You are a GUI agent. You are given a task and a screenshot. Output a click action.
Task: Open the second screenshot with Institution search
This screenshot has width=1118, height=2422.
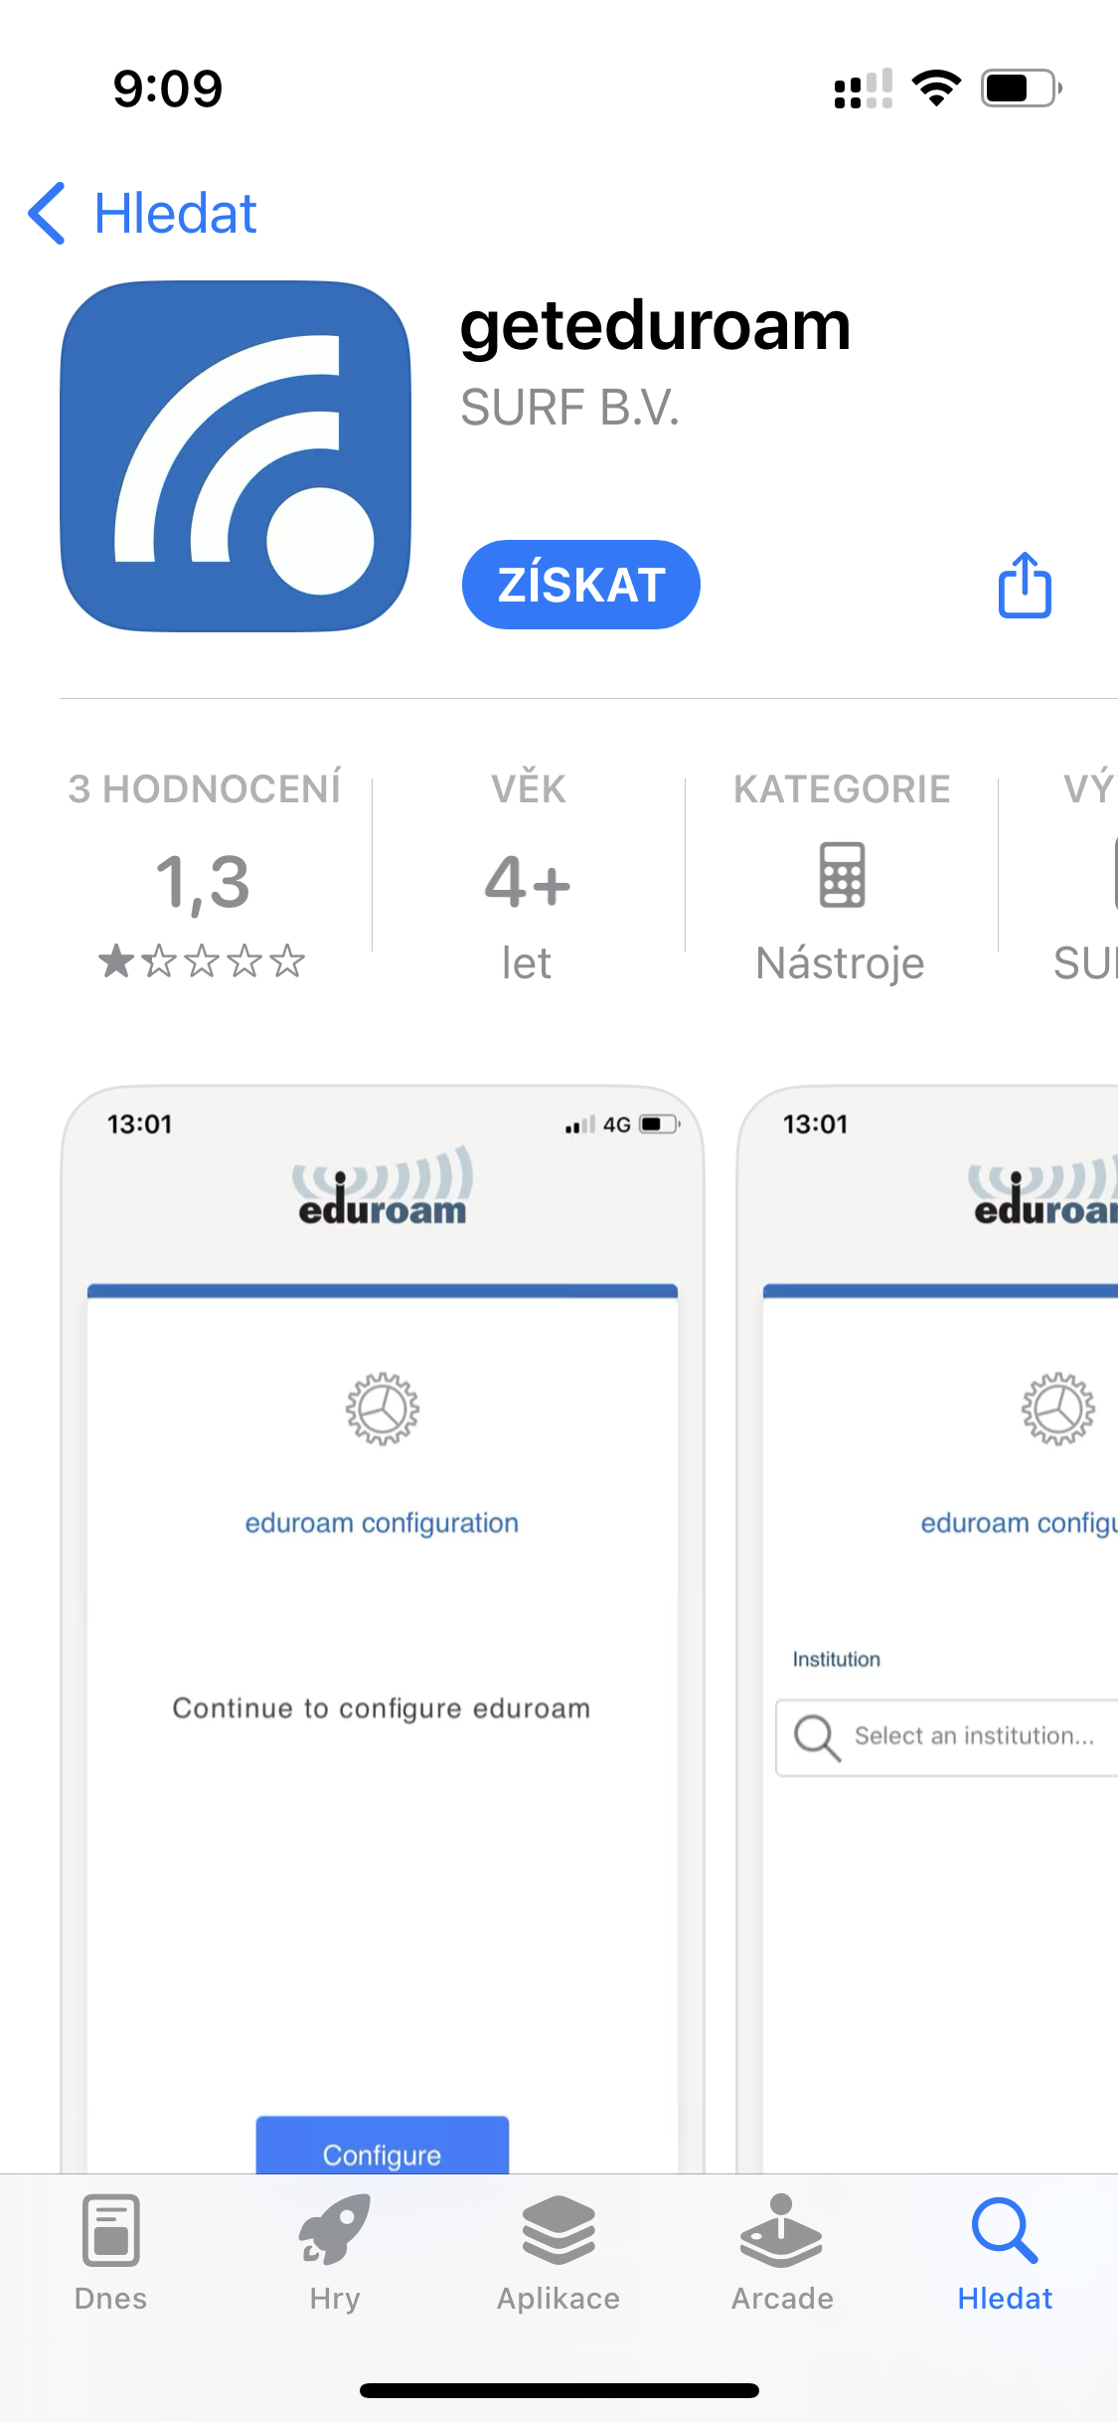pos(928,1629)
